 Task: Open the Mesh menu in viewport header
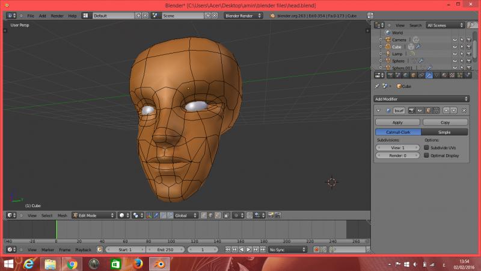(x=62, y=215)
